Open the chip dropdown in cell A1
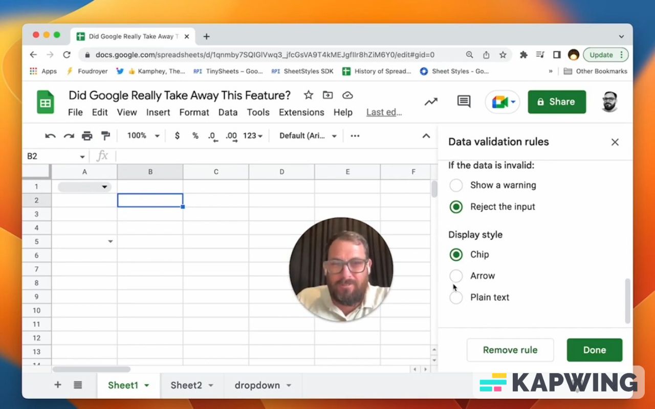This screenshot has width=655, height=409. [x=104, y=187]
